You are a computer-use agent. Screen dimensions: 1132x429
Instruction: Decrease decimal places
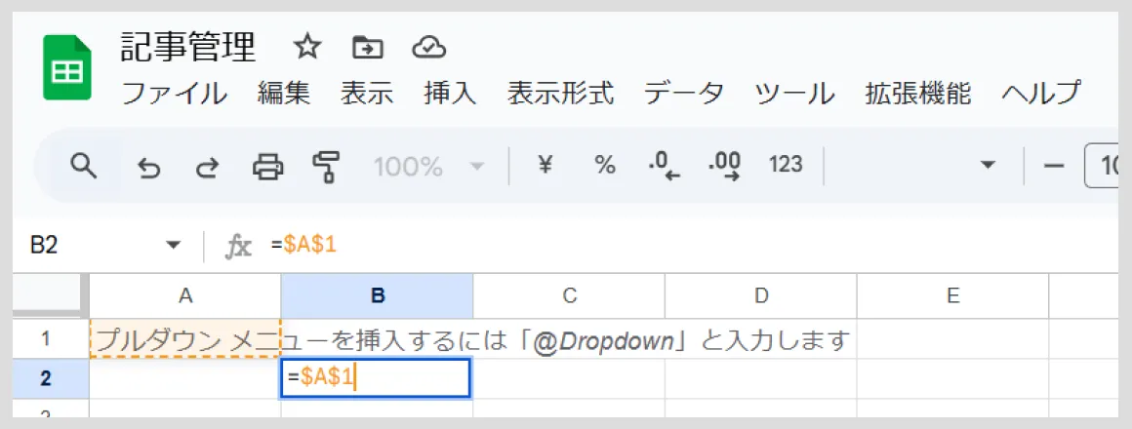(x=665, y=167)
